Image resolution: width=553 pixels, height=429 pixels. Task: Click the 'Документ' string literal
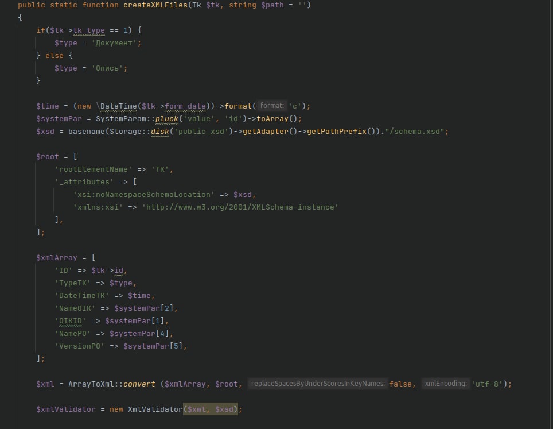tap(114, 43)
